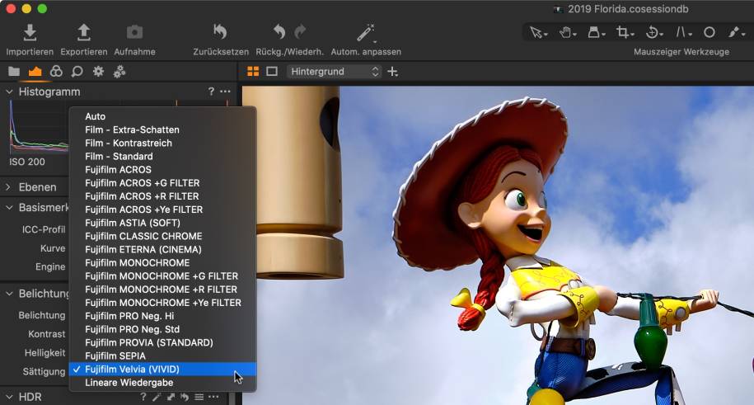The image size is (754, 405).
Task: Choose Auto from curve menu
Action: (162, 116)
